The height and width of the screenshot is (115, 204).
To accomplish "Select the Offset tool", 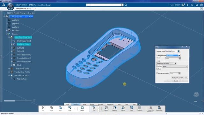I will [x=131, y=108].
